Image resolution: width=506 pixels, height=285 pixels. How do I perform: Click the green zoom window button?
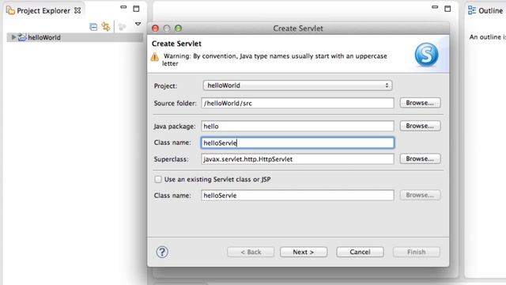pyautogui.click(x=178, y=28)
